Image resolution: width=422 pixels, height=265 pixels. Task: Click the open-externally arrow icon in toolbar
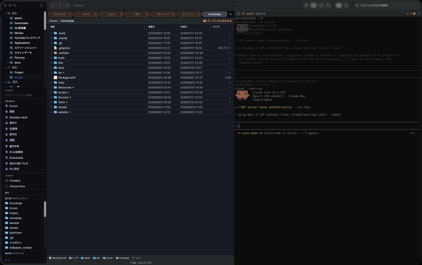pos(346,5)
